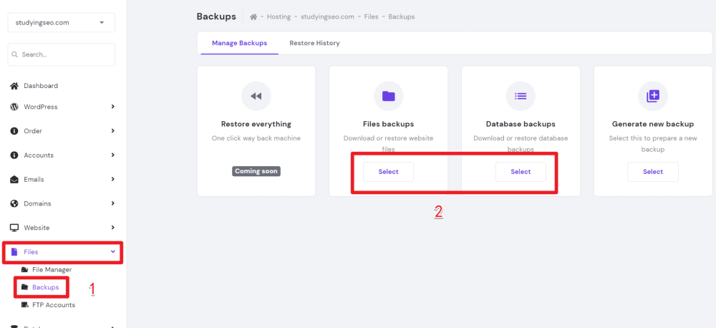The image size is (716, 328).
Task: Click the Backups page heading
Action: [x=216, y=16]
